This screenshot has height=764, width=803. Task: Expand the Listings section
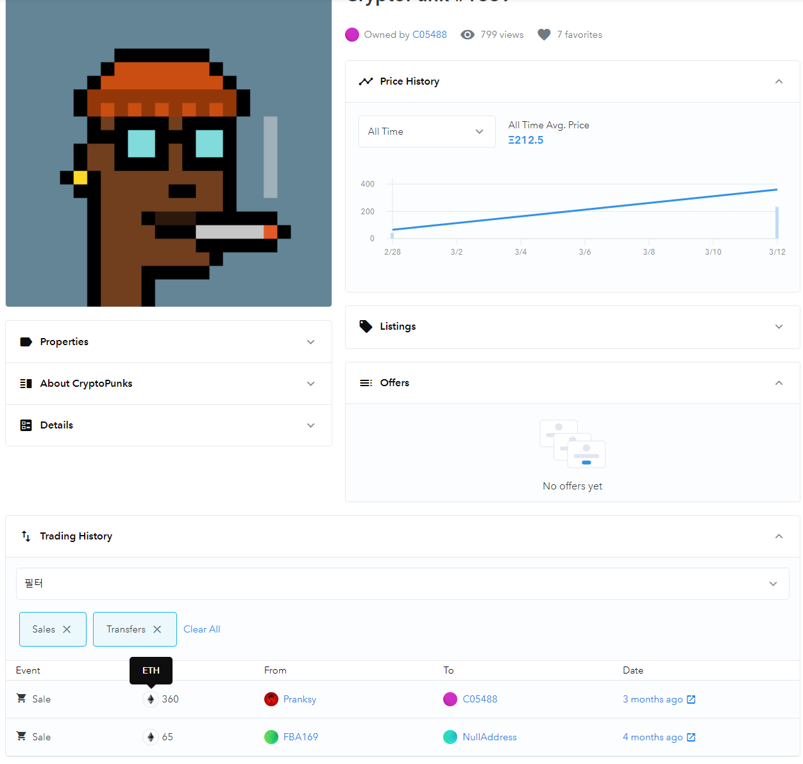pos(779,327)
